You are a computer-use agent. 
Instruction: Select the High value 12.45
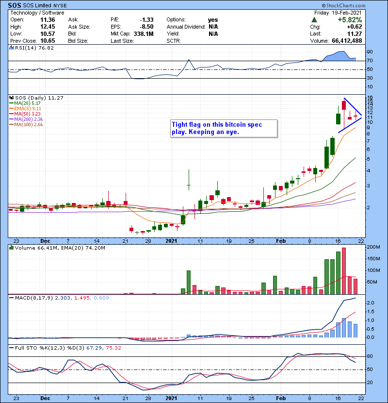48,27
